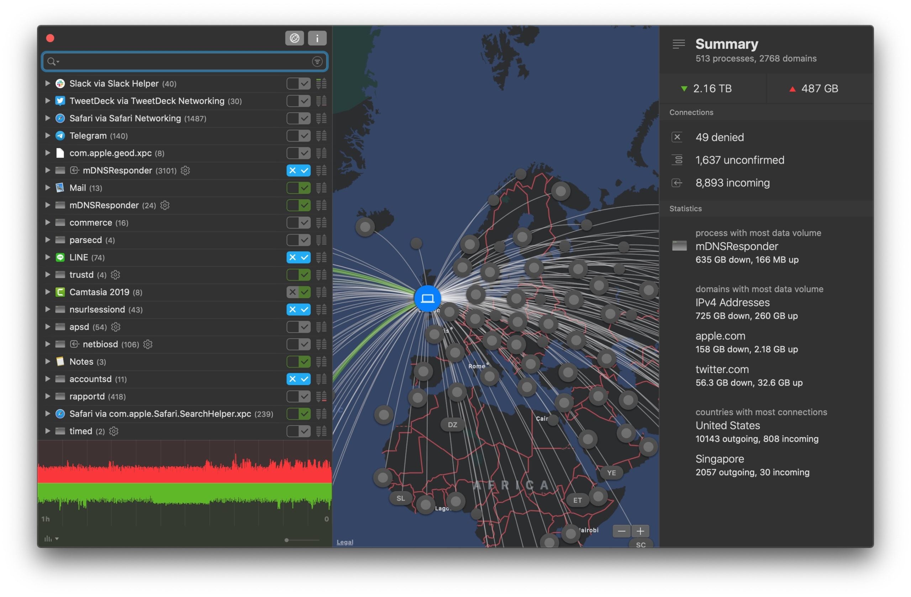Toggle the deny/allow switch for Camtasia 2019
Image resolution: width=911 pixels, height=597 pixels.
tap(298, 292)
